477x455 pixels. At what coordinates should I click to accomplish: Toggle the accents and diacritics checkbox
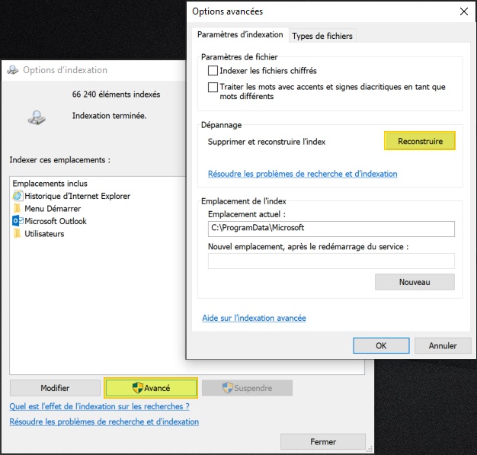(x=213, y=87)
